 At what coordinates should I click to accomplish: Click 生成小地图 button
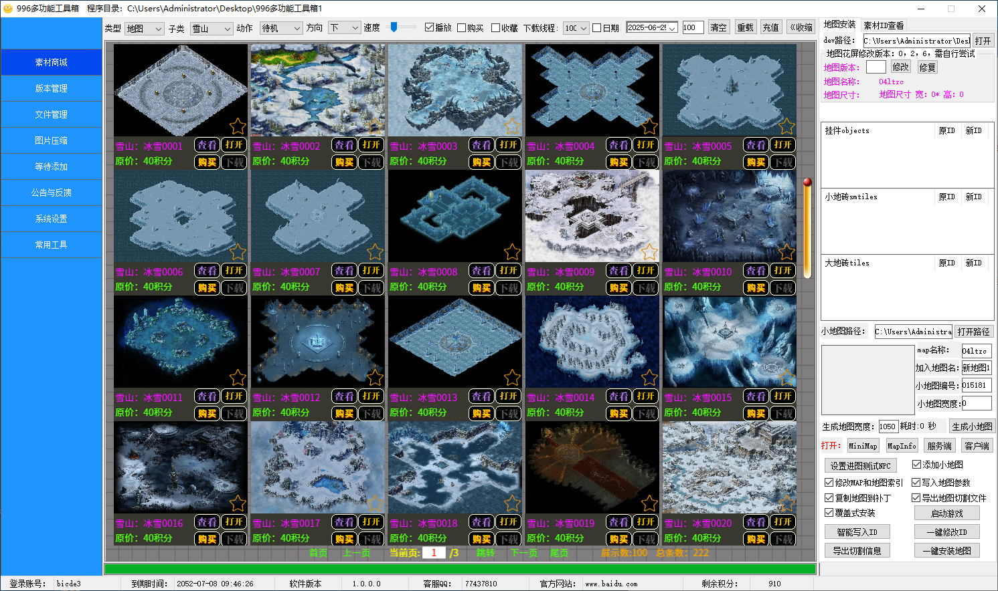click(x=972, y=427)
